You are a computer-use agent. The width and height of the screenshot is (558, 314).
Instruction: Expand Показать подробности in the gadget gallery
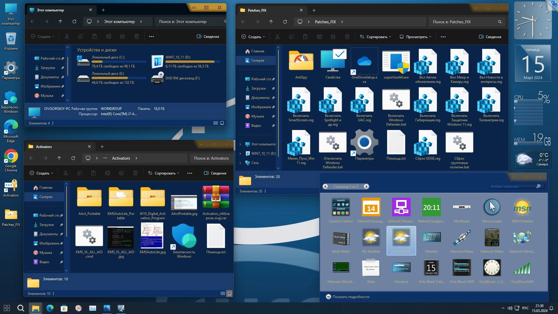[328, 297]
